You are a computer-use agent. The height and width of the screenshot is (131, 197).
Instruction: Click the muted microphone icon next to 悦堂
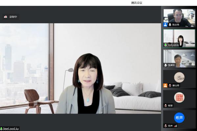166,105
